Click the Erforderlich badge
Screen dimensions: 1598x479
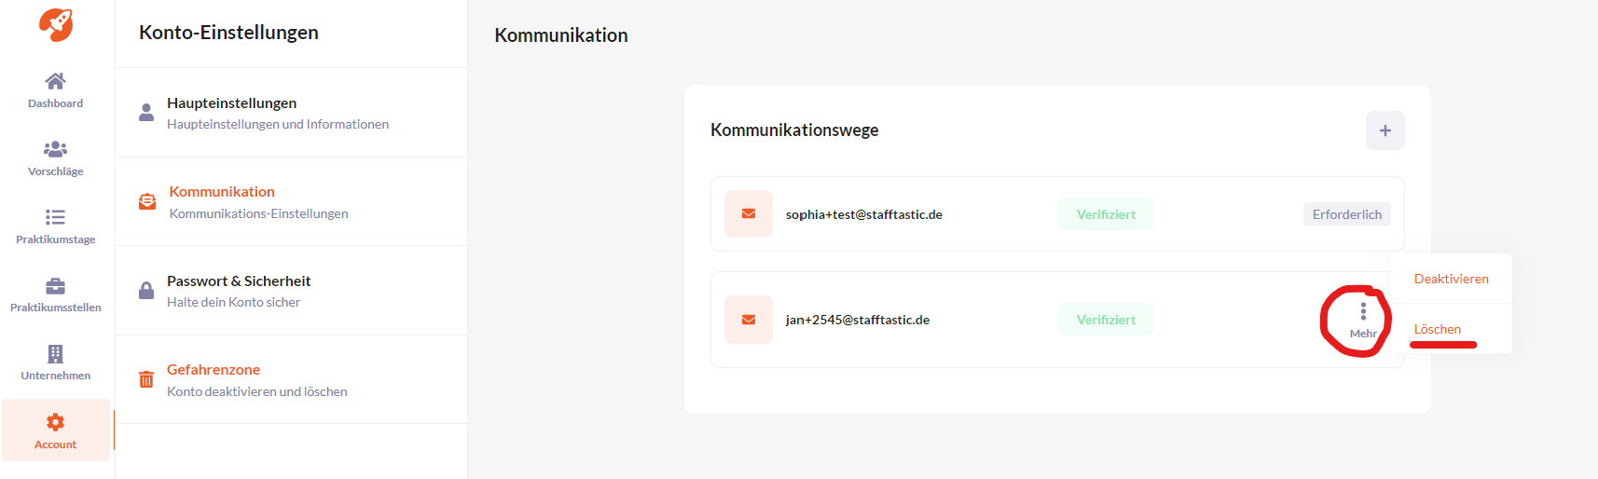1347,214
